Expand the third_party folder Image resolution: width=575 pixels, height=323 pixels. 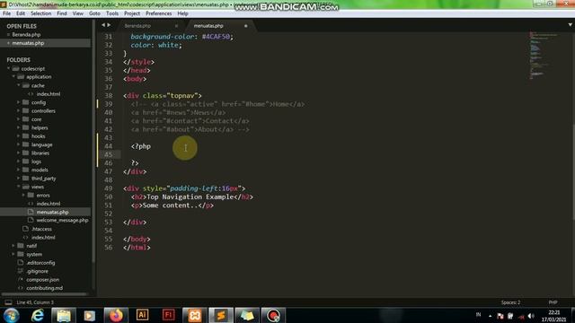(19, 178)
